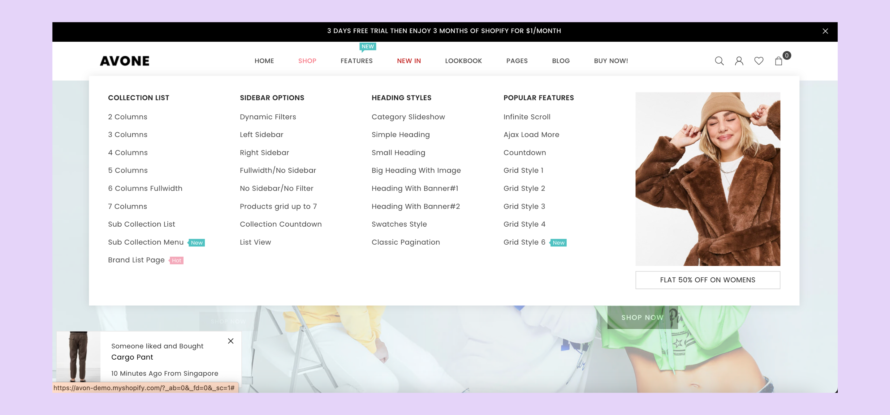Open the wishlist heart icon

click(758, 61)
